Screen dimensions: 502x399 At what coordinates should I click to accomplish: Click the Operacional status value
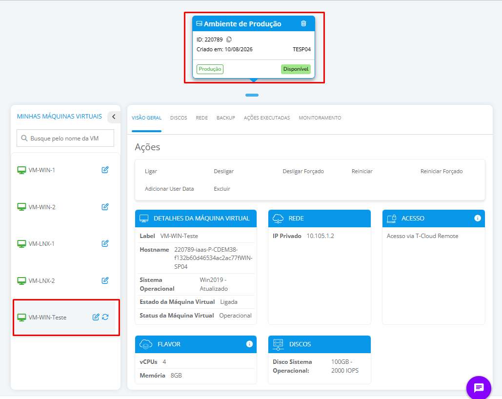point(235,316)
